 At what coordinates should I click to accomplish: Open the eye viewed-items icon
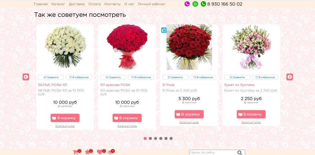coord(110,152)
